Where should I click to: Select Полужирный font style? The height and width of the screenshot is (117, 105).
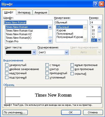[69, 34]
